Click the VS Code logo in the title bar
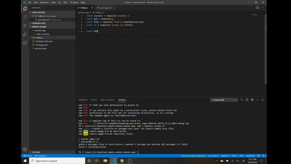 click(24, 2)
